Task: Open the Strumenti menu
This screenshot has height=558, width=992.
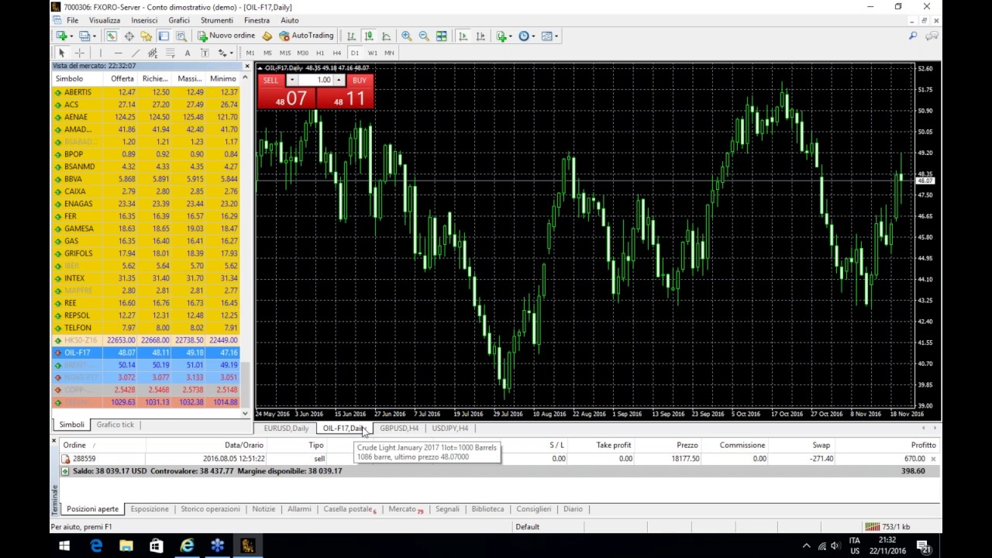Action: pyautogui.click(x=216, y=20)
